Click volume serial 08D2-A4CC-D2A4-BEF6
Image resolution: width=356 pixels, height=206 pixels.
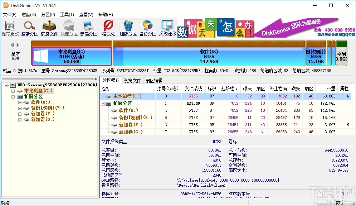201,194
